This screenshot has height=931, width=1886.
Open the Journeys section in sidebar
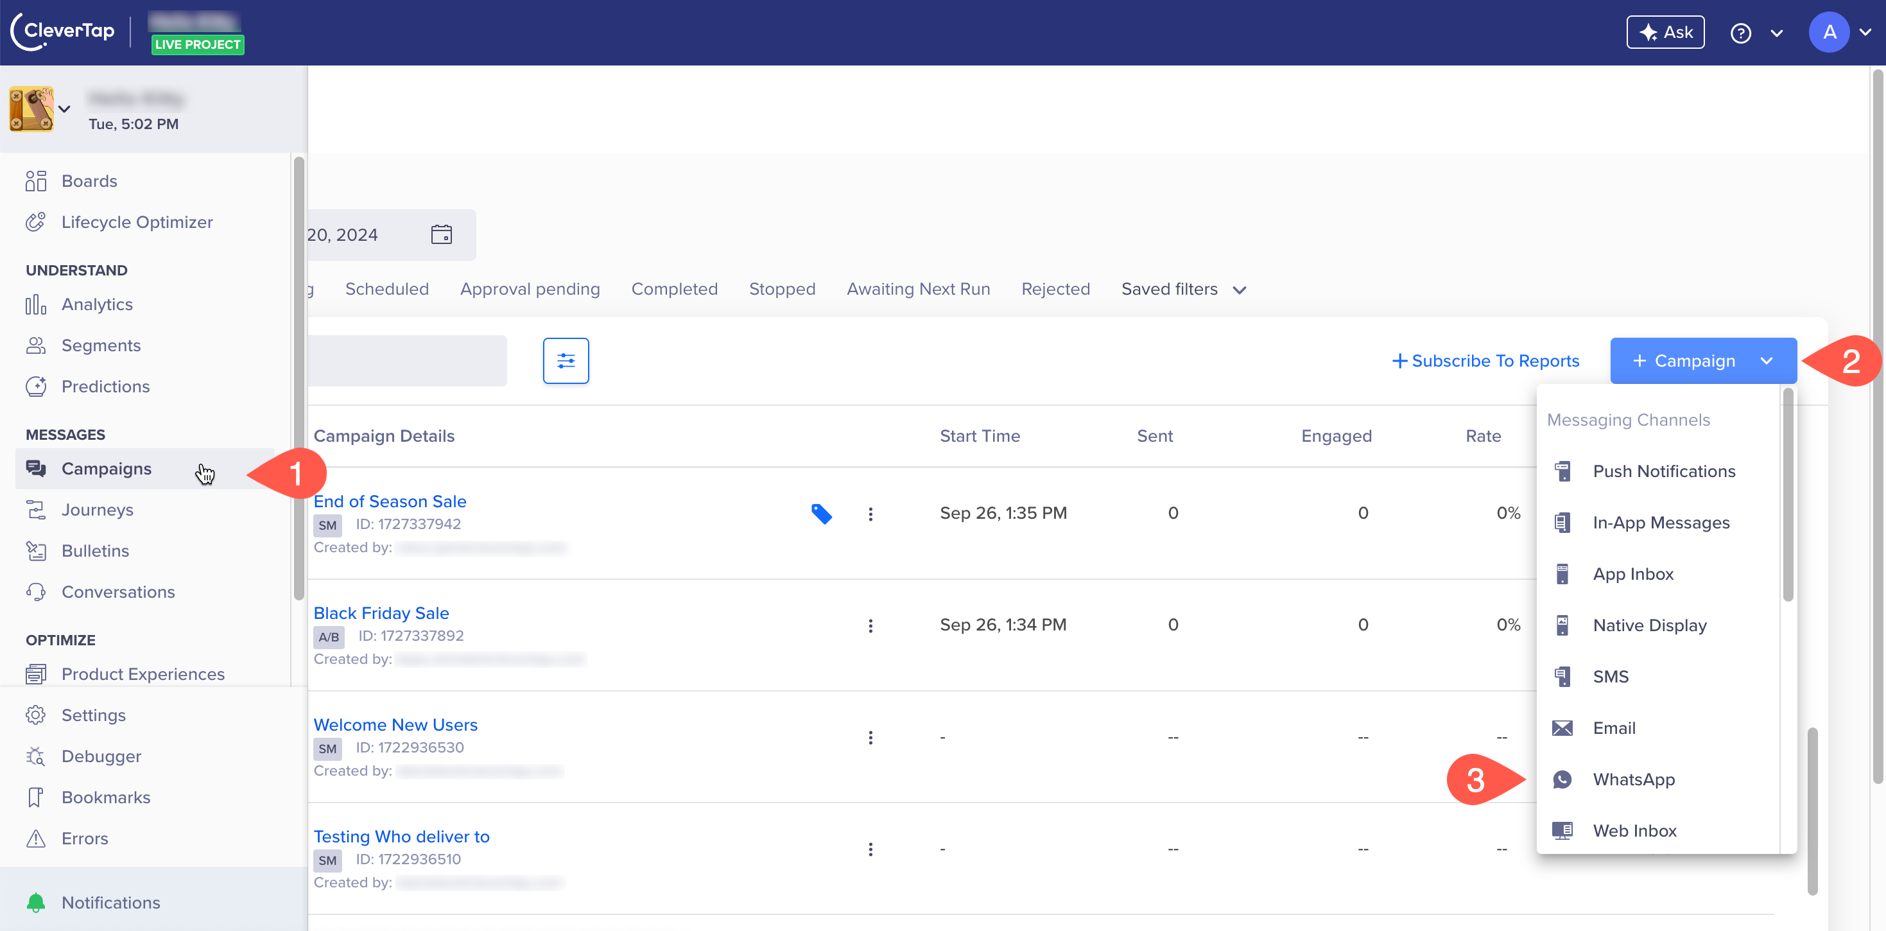97,510
